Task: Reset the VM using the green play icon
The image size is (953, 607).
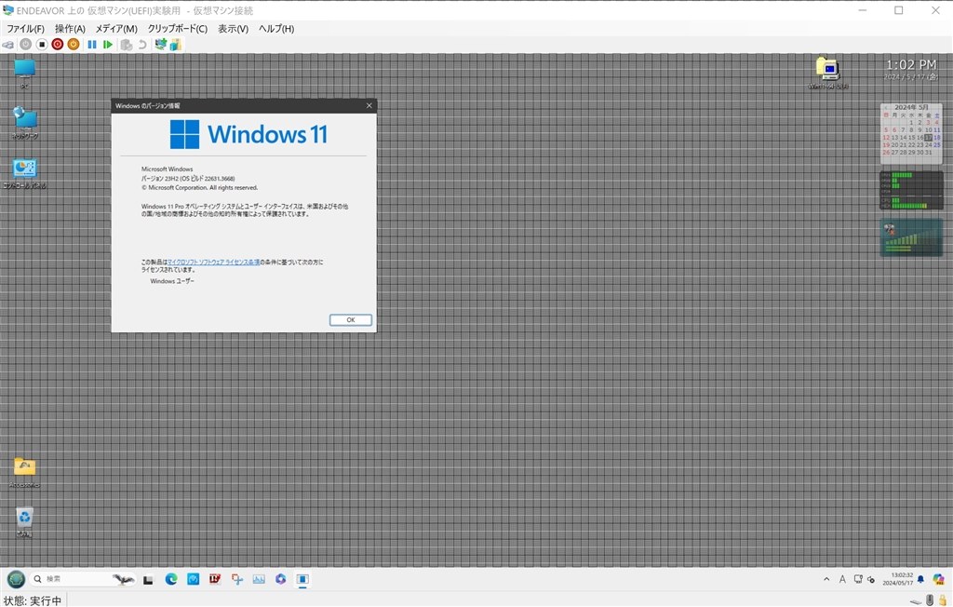Action: 108,45
